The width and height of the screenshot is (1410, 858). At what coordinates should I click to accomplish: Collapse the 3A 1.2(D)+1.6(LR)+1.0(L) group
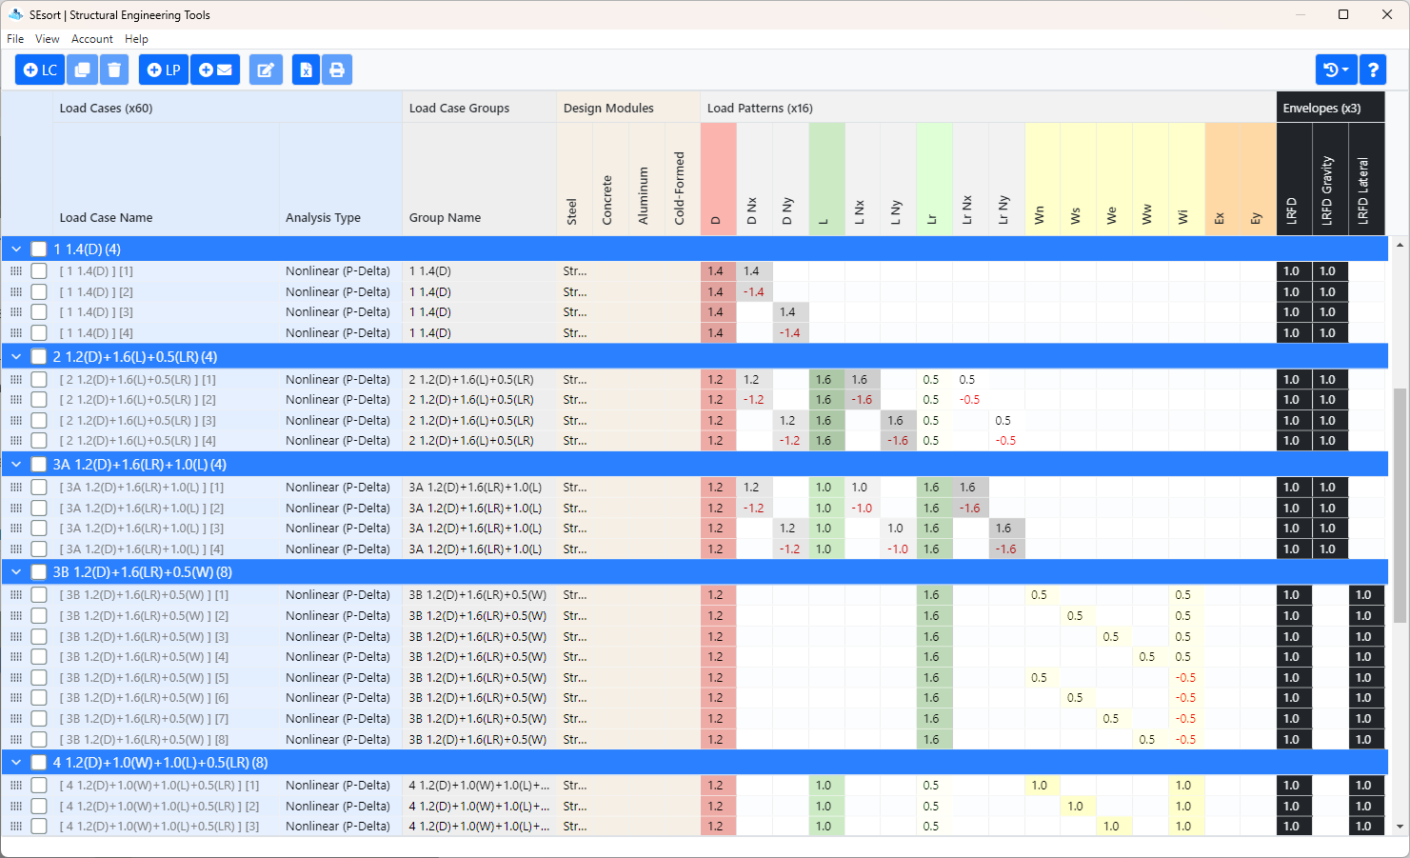tap(16, 465)
